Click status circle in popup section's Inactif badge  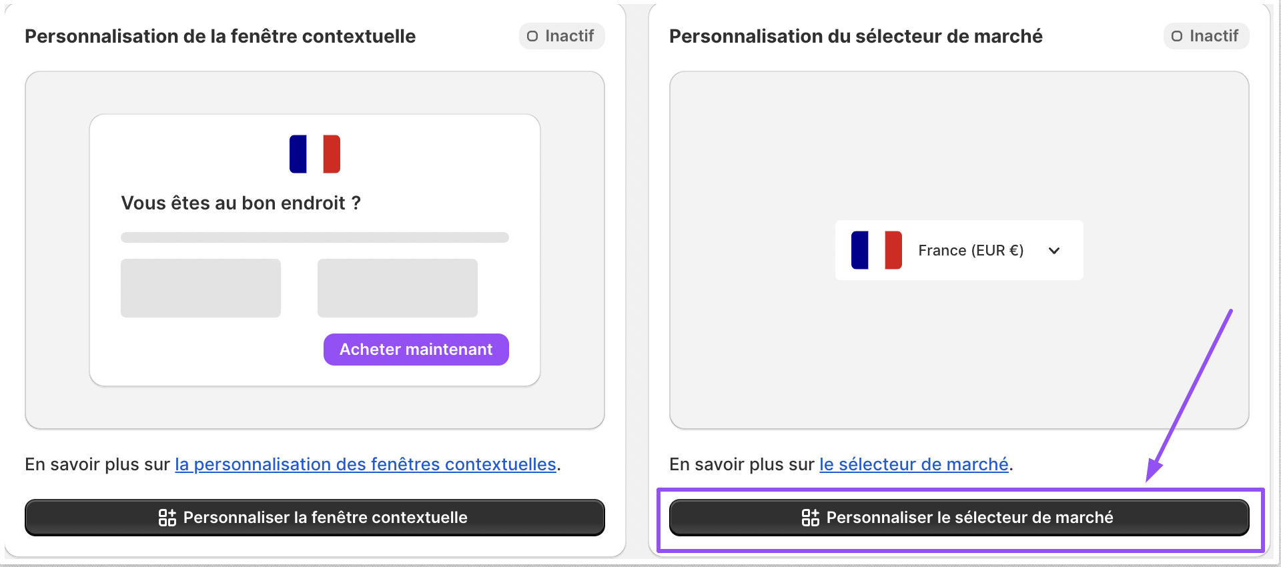(x=532, y=36)
